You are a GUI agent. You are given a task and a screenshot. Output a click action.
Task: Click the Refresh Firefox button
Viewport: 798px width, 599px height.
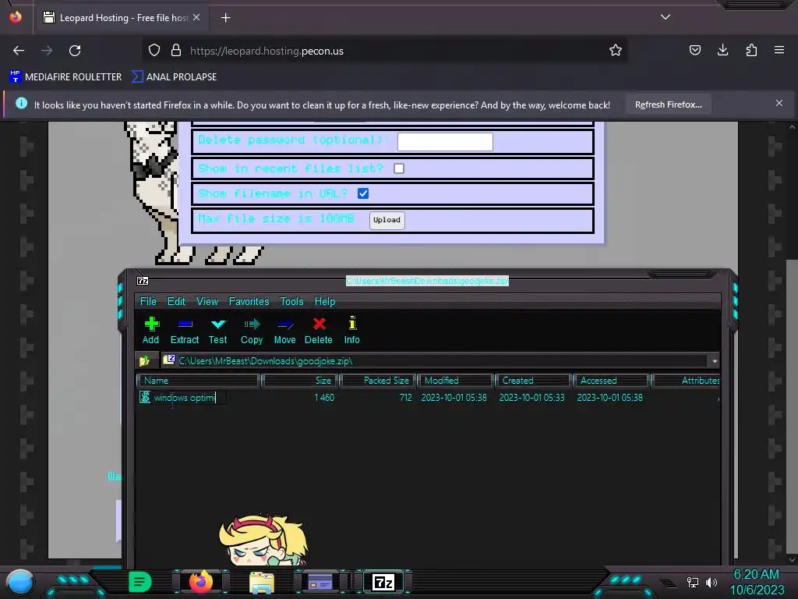click(x=668, y=105)
